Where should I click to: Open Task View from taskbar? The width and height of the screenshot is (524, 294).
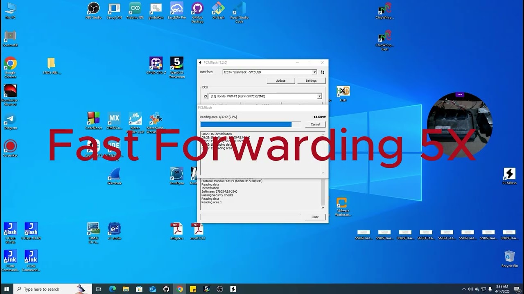coord(99,289)
